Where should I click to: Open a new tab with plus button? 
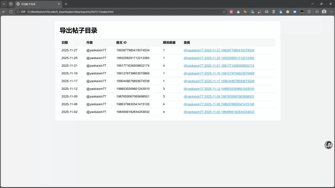(x=66, y=4)
